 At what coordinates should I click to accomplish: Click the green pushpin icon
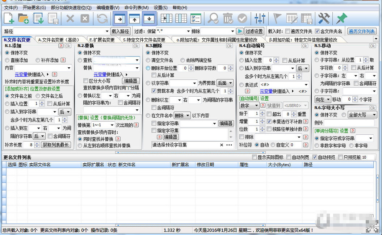[x=341, y=18]
